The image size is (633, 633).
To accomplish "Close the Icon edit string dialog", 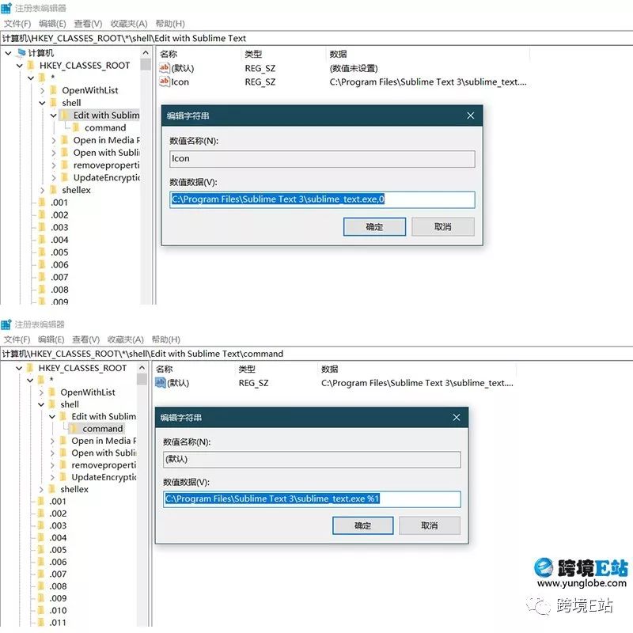I will pyautogui.click(x=470, y=116).
